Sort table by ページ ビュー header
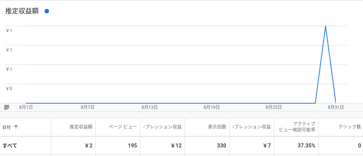Screen dimensions: 363x156 123,127
